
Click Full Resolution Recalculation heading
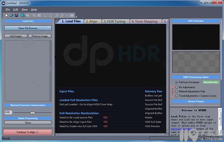(x=79, y=113)
